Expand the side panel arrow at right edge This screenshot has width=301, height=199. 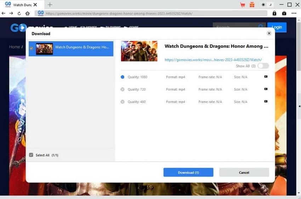point(299,106)
